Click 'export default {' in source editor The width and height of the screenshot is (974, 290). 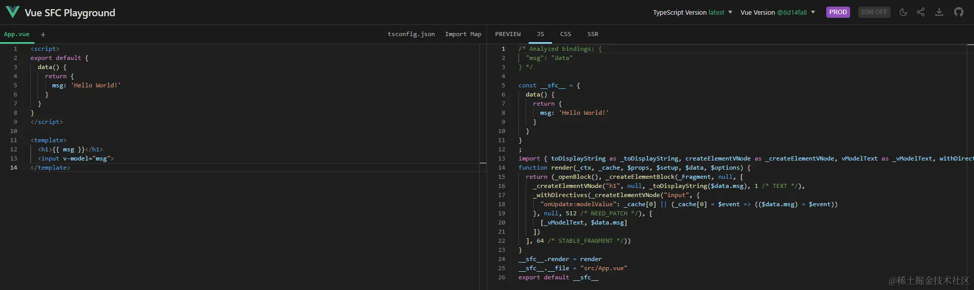tap(59, 58)
